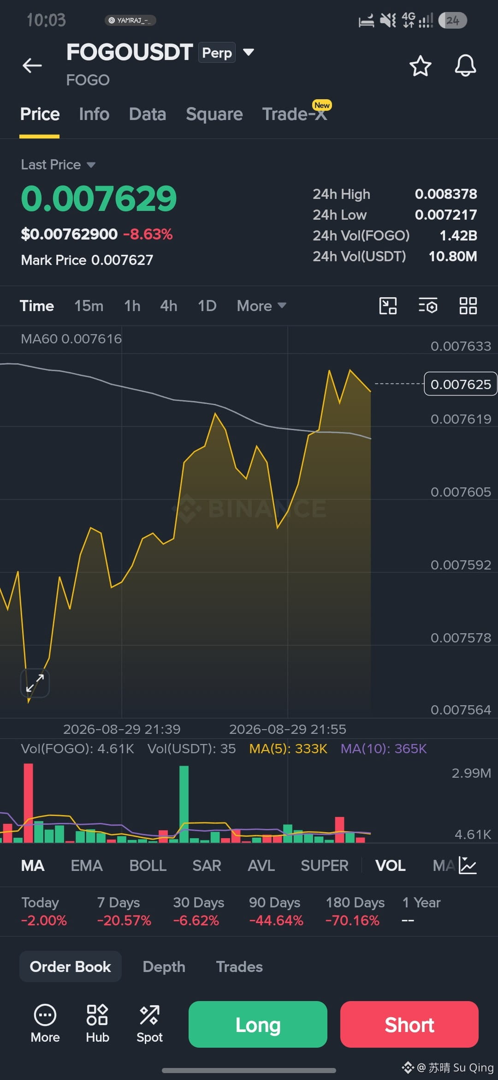Tap the green Long button

tap(258, 1024)
